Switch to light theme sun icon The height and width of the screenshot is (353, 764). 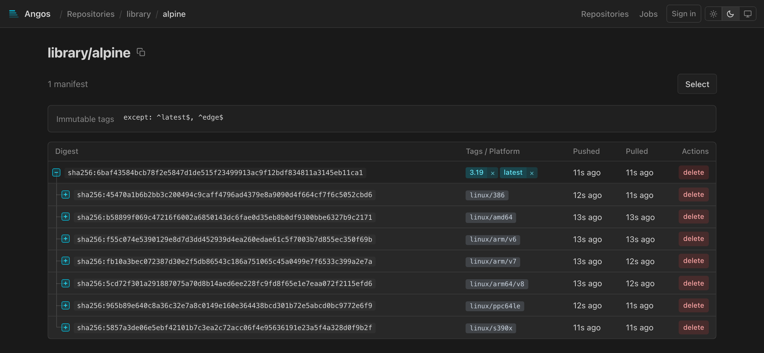[x=713, y=14]
